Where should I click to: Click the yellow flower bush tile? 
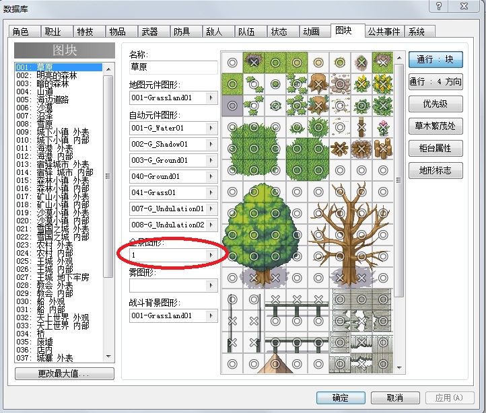point(361,84)
